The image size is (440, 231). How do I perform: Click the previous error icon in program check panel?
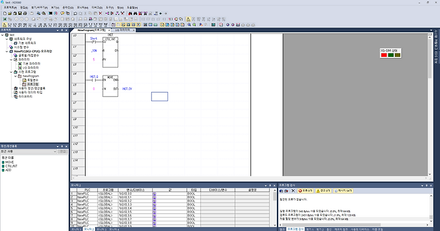(281, 191)
